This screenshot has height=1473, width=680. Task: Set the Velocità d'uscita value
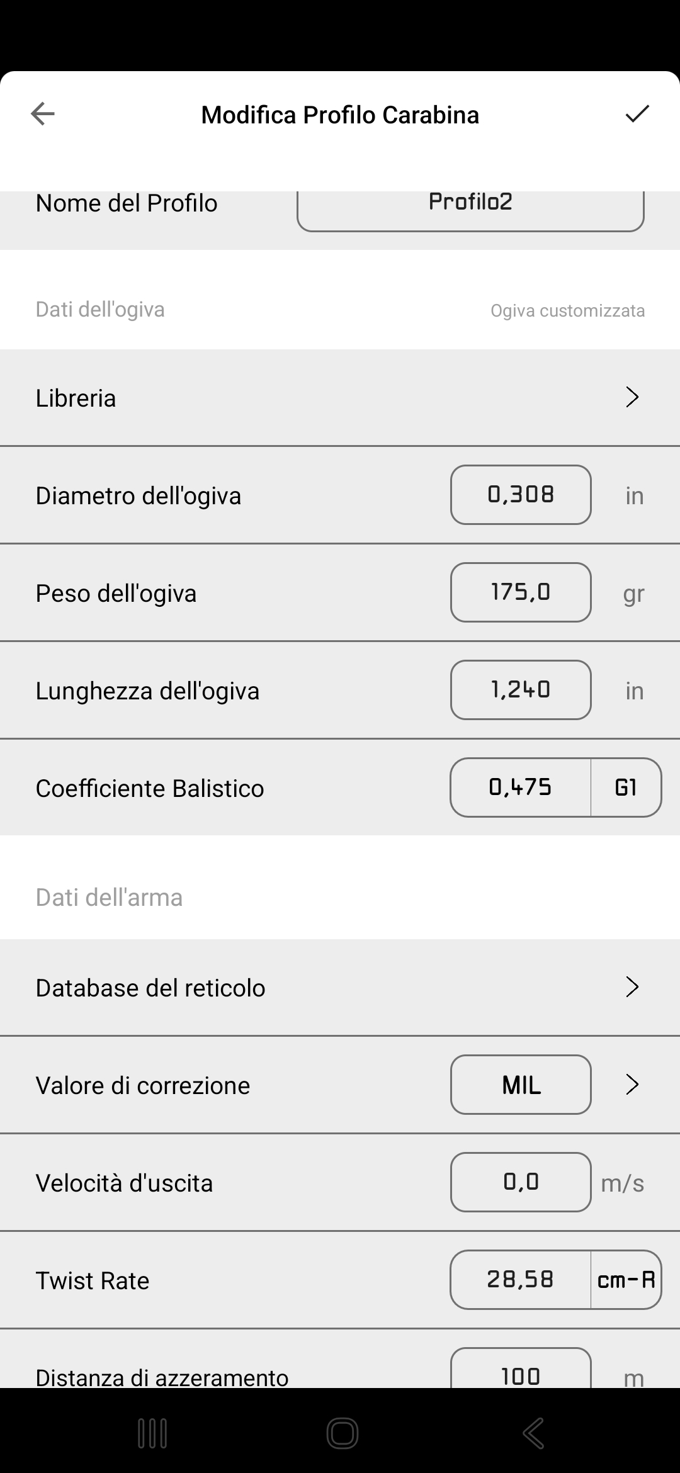[x=521, y=1182]
